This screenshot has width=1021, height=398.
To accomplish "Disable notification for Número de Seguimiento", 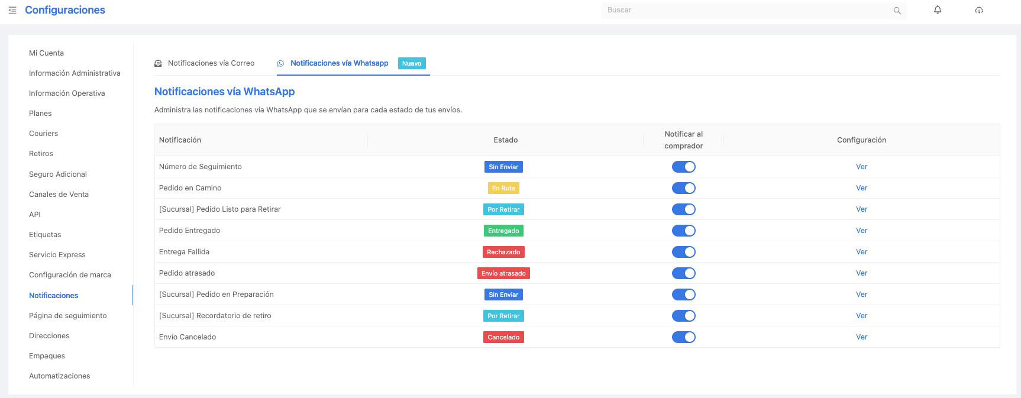I will (x=683, y=167).
